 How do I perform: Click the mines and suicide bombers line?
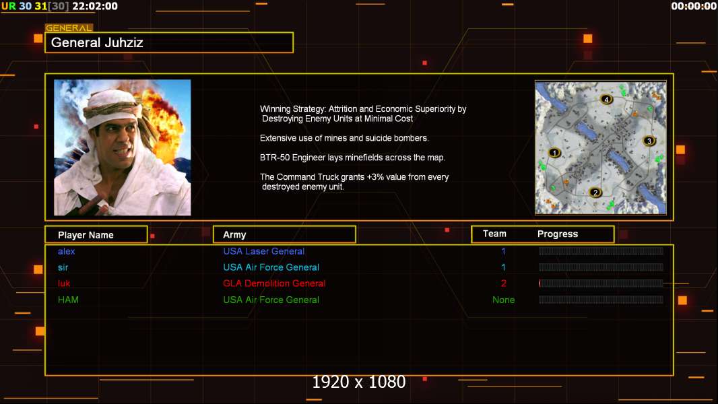coord(344,138)
